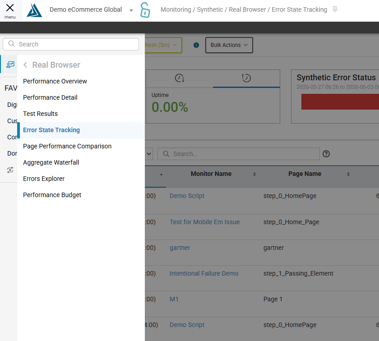Click the Synthetic Error Status title
379x341 pixels.
pos(336,78)
